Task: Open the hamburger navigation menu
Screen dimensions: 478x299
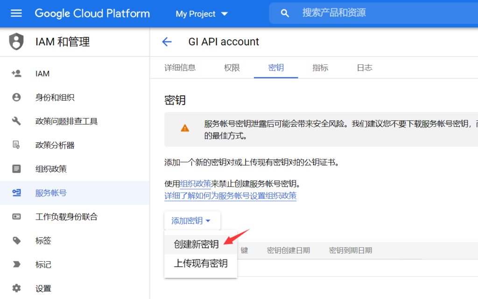Action: 16,14
